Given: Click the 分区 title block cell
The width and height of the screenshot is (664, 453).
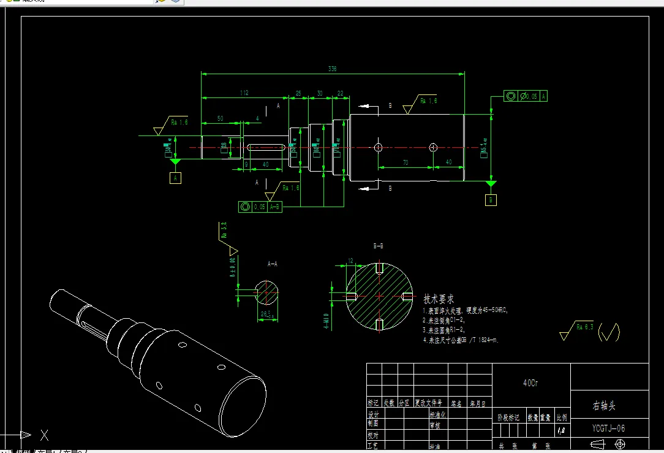Looking at the screenshot, I should click(405, 403).
